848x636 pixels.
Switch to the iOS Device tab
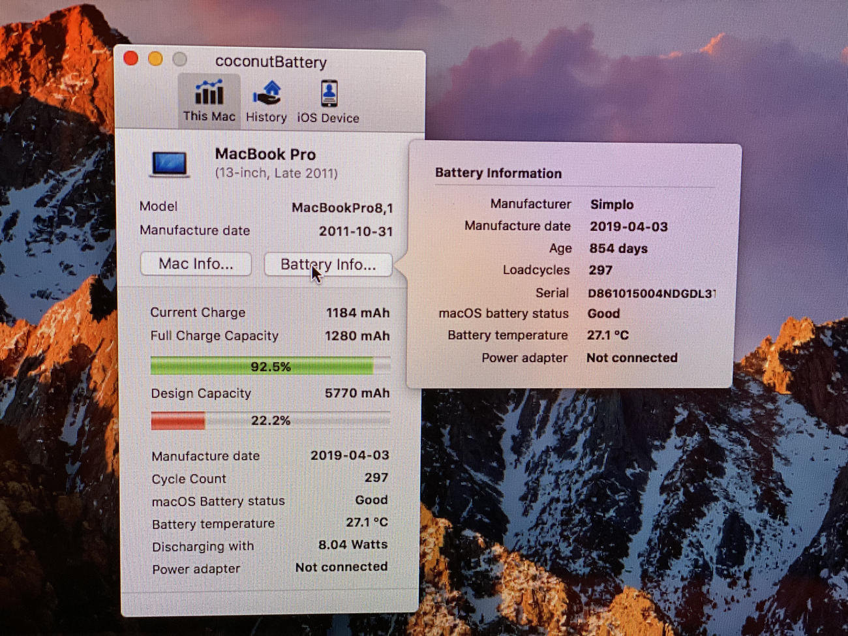coord(328,101)
